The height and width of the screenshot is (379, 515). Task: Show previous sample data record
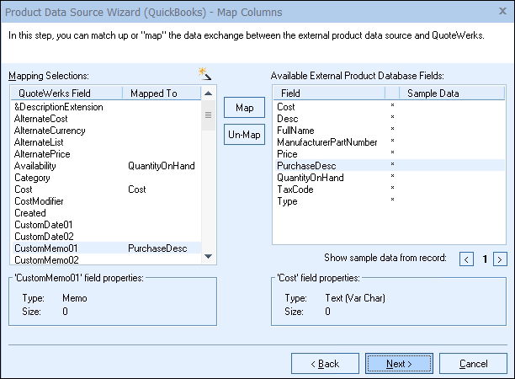tap(467, 259)
